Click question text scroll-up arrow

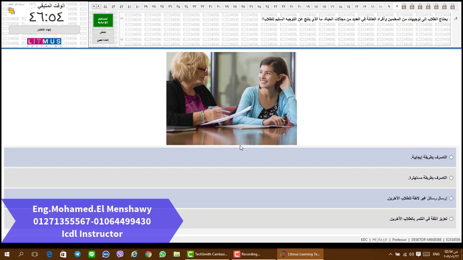click(122, 19)
